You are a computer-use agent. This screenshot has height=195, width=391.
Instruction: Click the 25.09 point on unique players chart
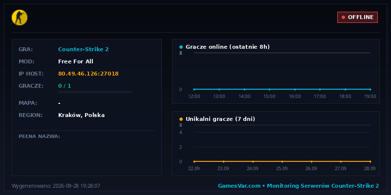pyautogui.click(x=282, y=161)
